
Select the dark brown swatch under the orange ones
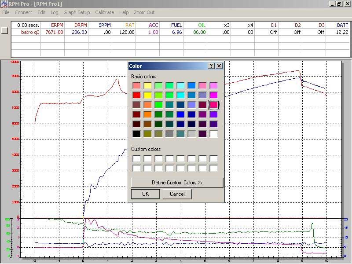147,124
